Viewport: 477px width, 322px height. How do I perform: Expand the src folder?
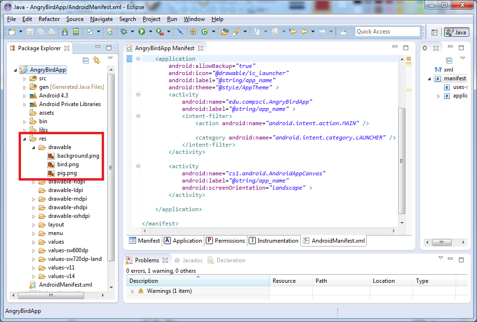point(25,78)
